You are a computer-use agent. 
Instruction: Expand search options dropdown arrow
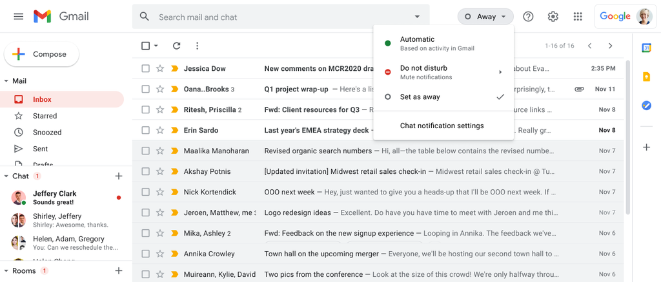(x=417, y=17)
